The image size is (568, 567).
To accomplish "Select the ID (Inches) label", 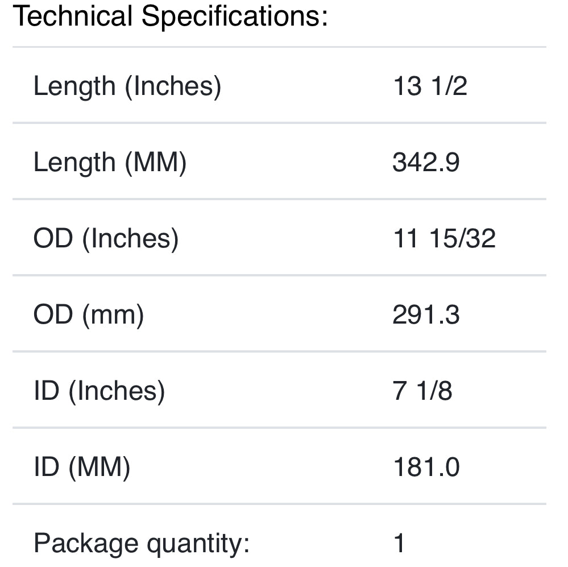I will pyautogui.click(x=99, y=391).
